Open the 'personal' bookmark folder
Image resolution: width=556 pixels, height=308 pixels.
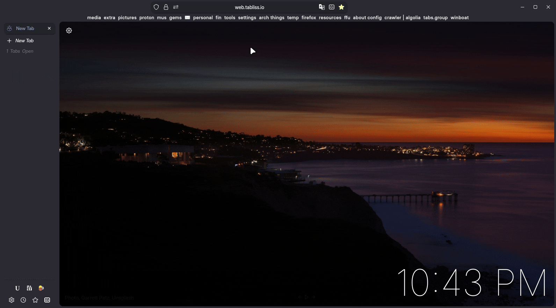pyautogui.click(x=203, y=17)
